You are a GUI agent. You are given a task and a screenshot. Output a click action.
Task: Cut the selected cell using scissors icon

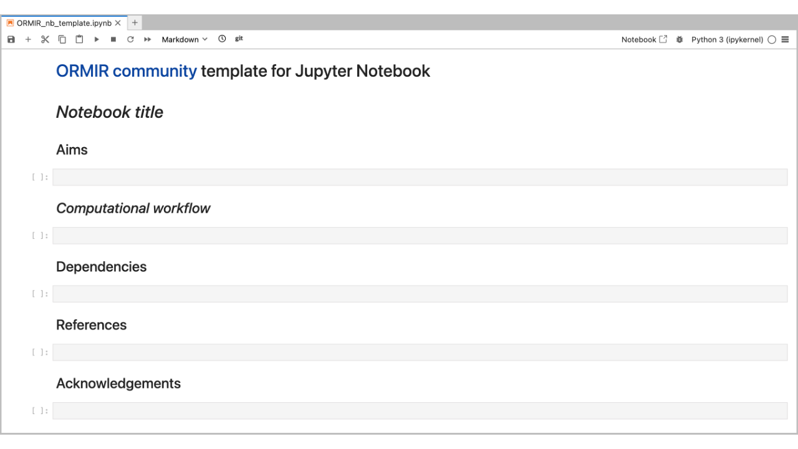pos(45,39)
